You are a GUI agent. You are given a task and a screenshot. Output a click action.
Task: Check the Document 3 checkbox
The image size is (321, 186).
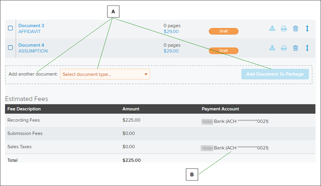[x=10, y=28]
